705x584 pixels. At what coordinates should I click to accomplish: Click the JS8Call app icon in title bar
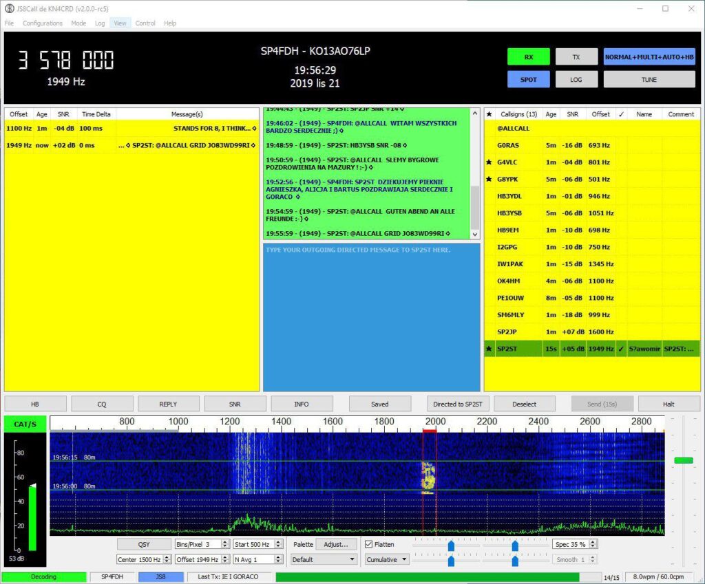[x=9, y=8]
